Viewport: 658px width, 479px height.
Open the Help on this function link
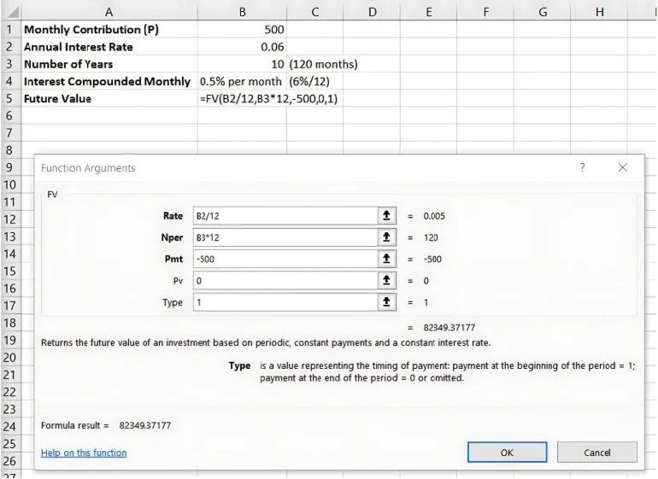coord(84,453)
